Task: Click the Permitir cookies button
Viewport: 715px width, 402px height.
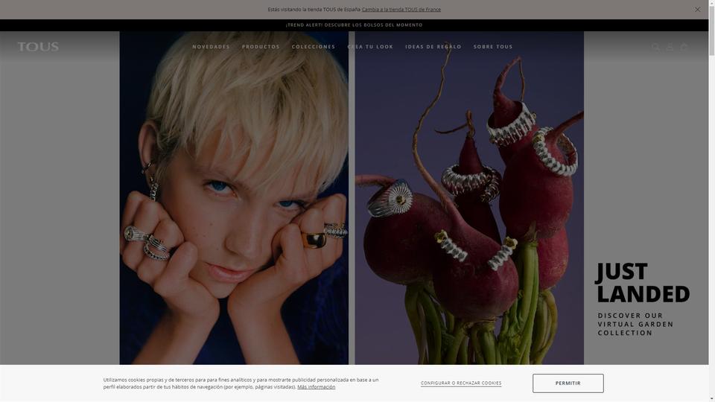Action: (568, 383)
